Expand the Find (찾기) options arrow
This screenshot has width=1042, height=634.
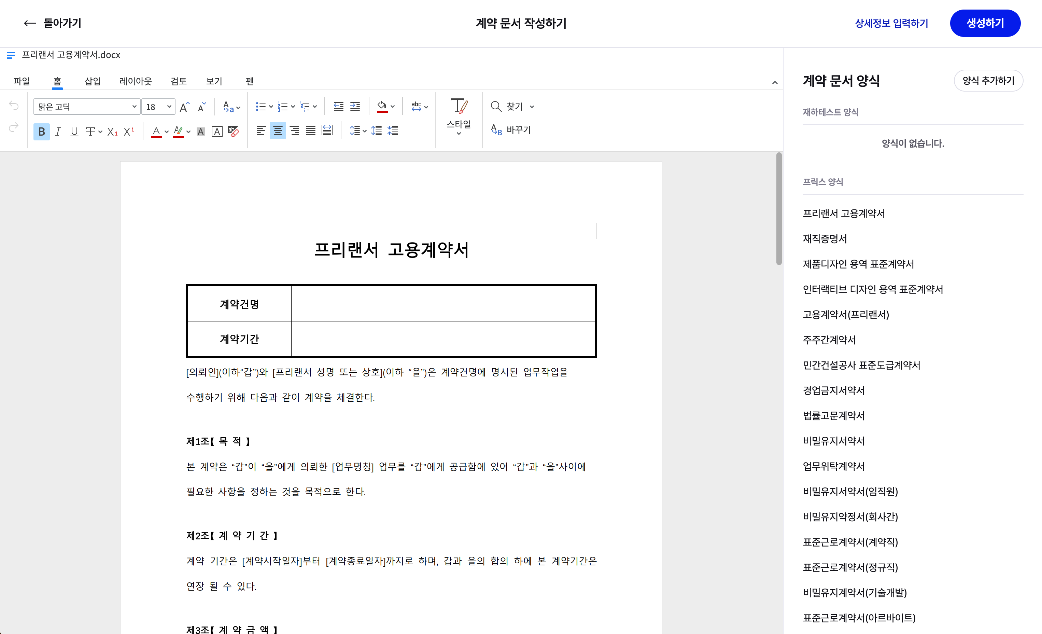[532, 107]
